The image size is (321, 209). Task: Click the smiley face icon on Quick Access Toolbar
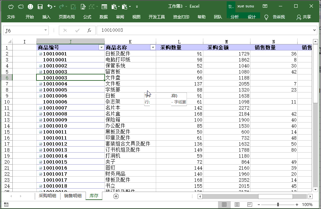point(30,6)
